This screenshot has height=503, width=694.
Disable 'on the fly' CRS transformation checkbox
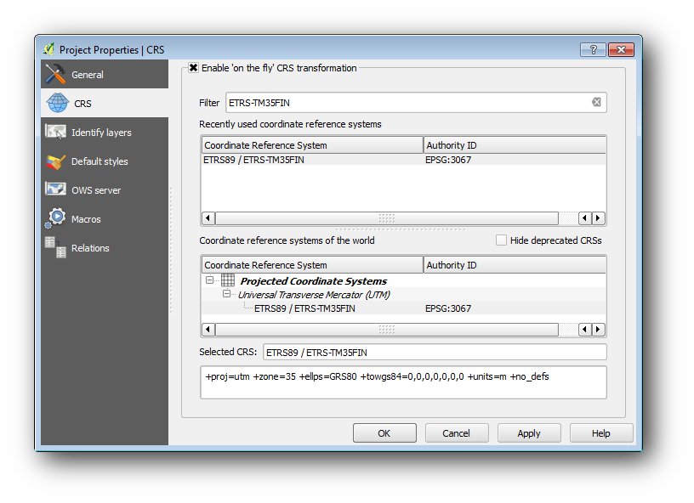(194, 68)
